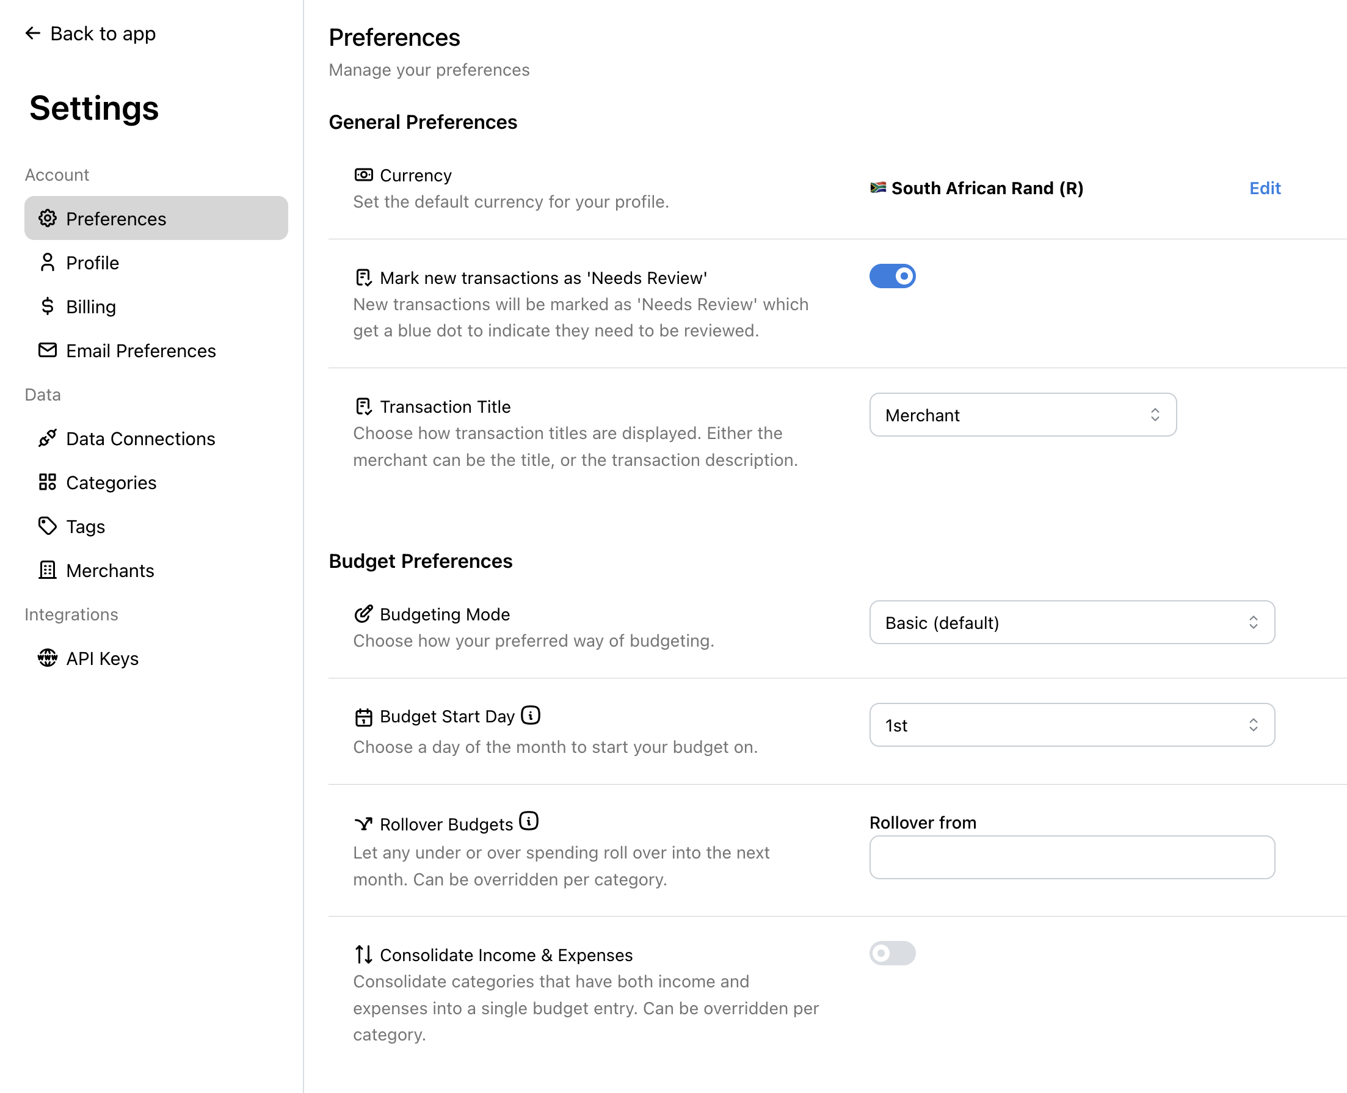Click Edit next to South African Rand

(x=1265, y=187)
